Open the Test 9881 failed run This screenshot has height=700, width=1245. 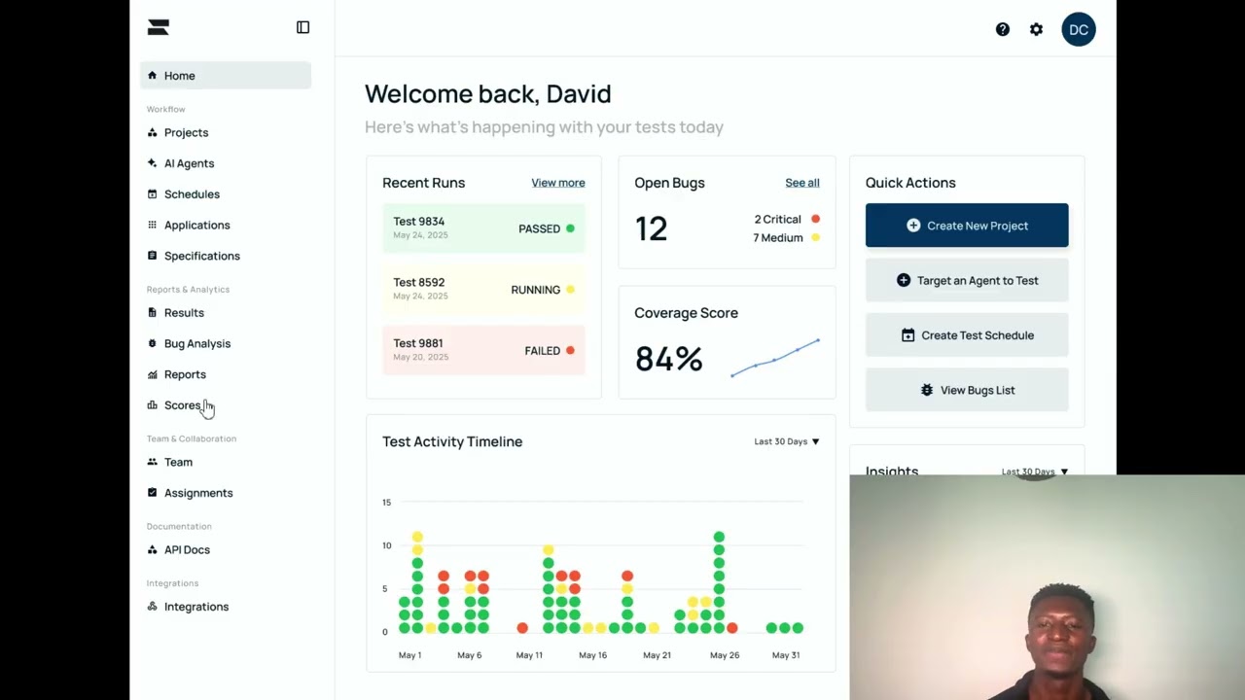(x=483, y=350)
